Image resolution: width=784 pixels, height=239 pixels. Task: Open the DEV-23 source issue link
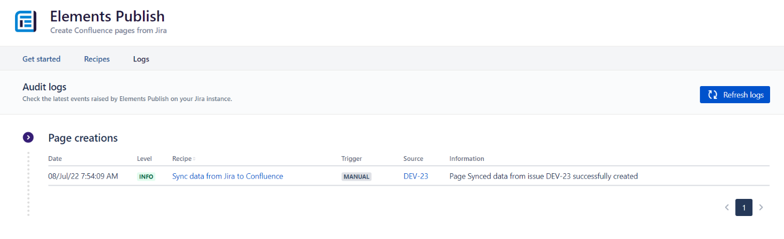tap(416, 176)
